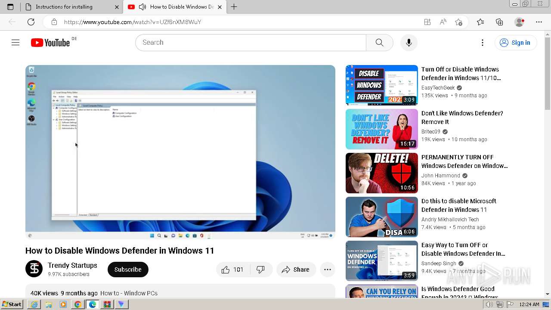Launch Internet Explorer from taskbar

pos(34,304)
